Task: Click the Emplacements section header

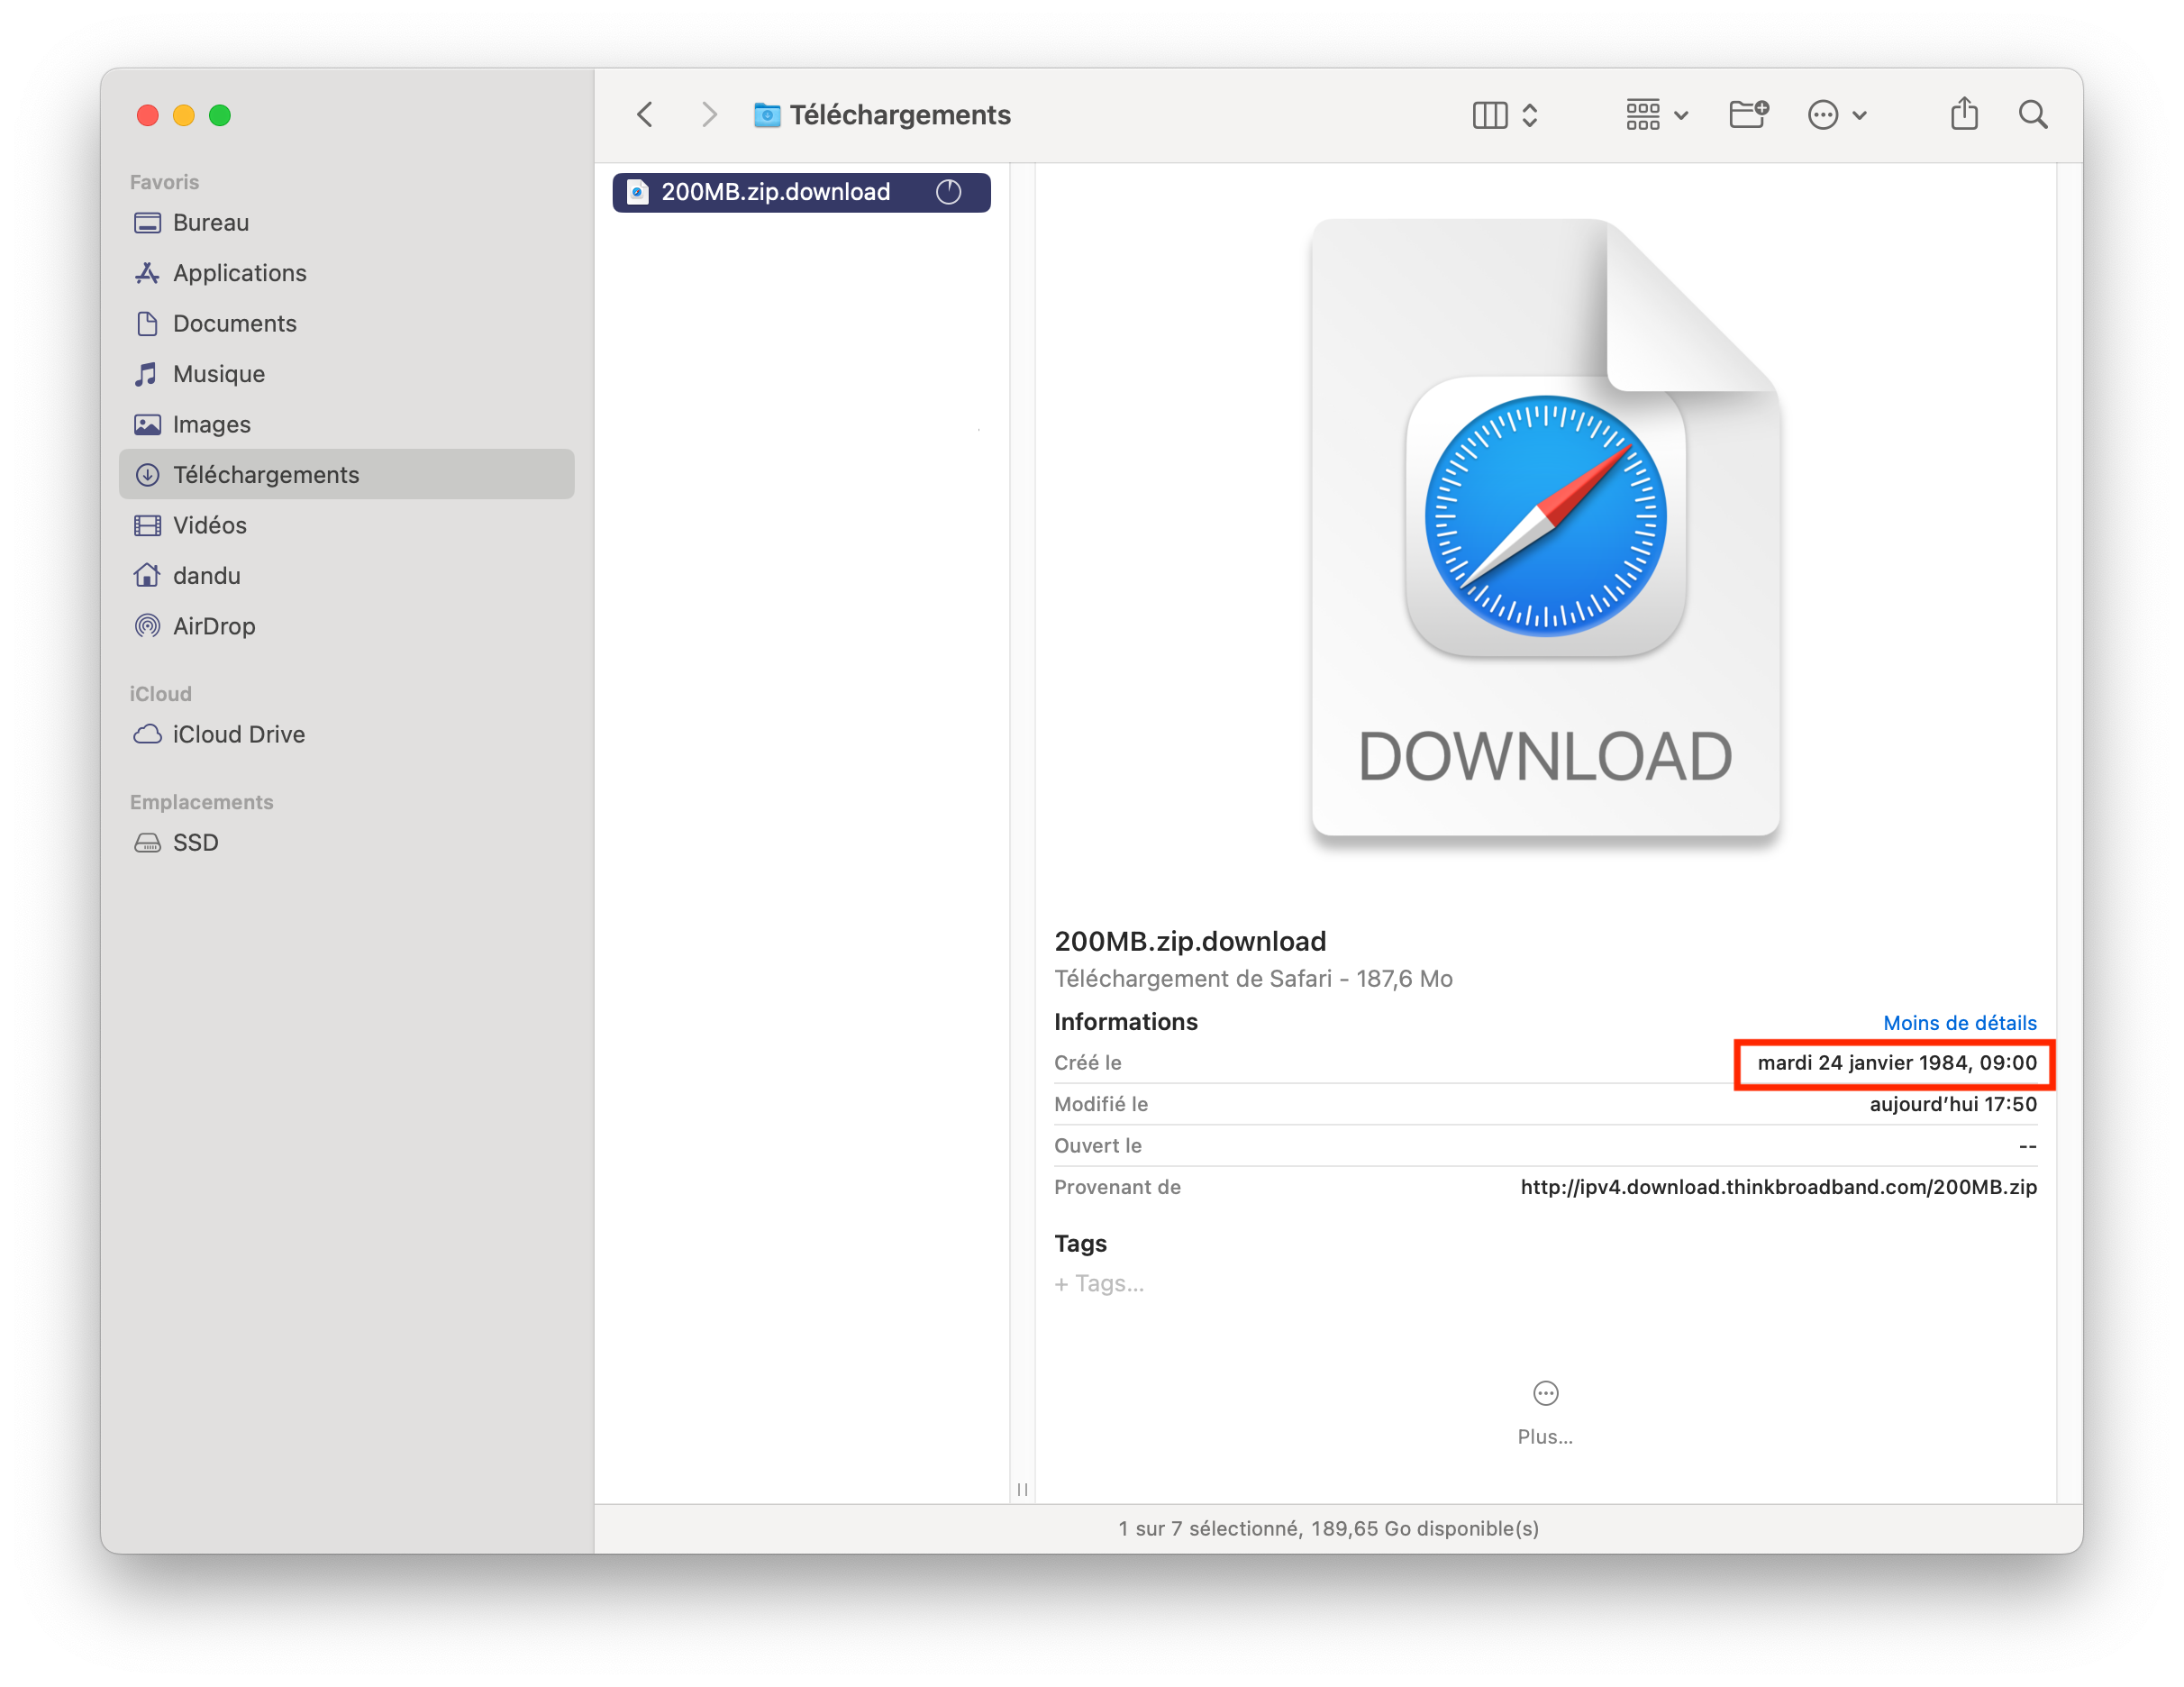Action: (x=201, y=802)
